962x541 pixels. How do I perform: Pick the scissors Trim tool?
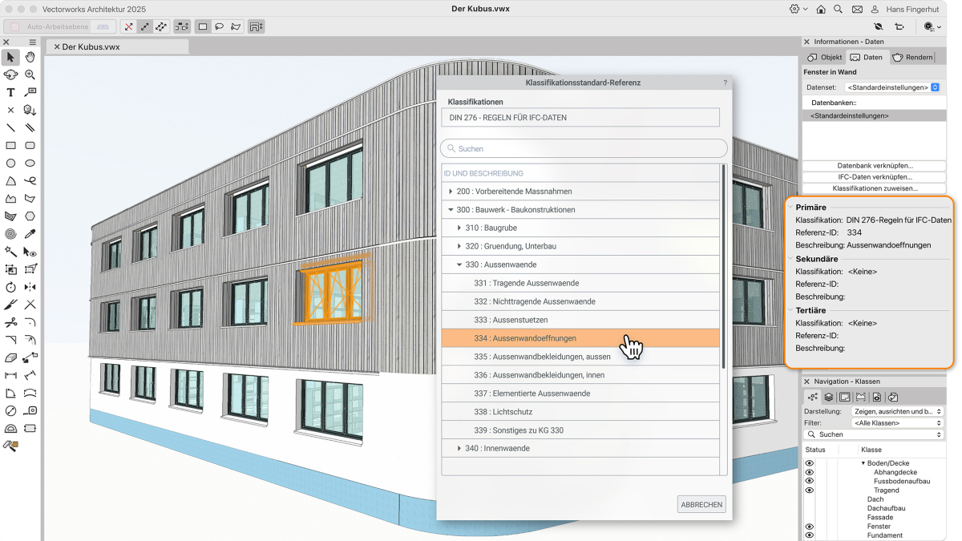pyautogui.click(x=10, y=322)
